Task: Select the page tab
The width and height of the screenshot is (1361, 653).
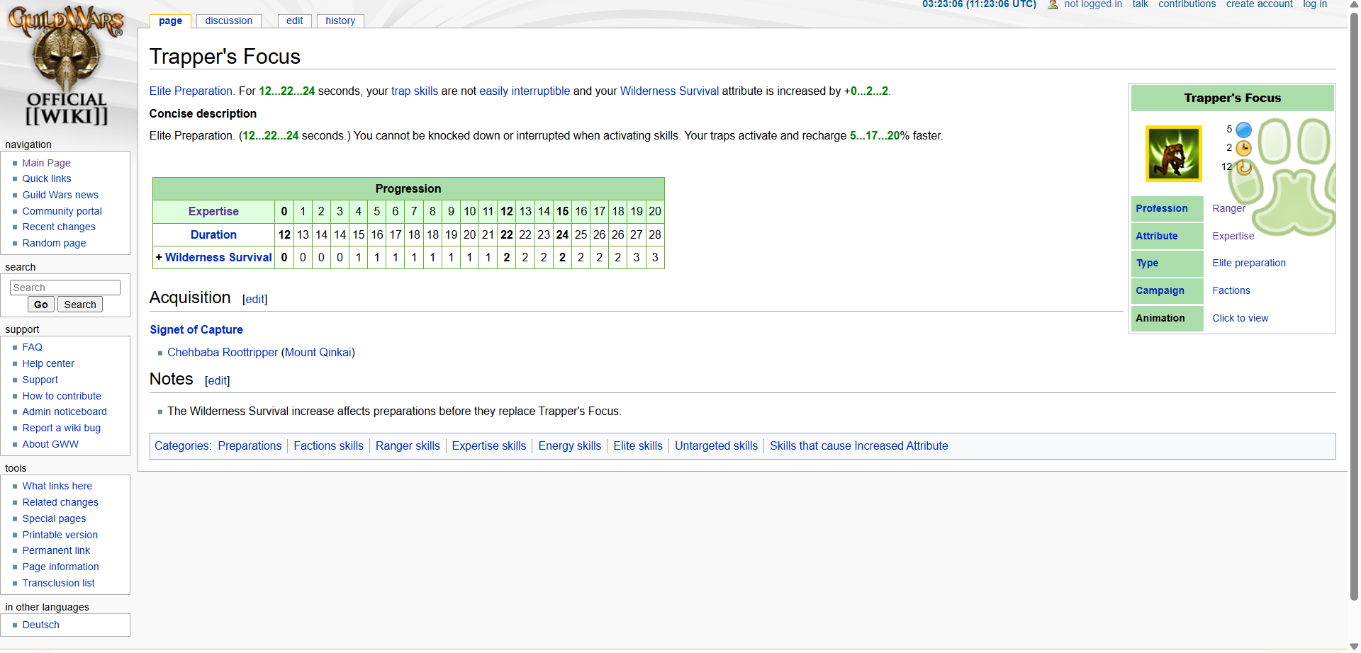Action: click(170, 21)
